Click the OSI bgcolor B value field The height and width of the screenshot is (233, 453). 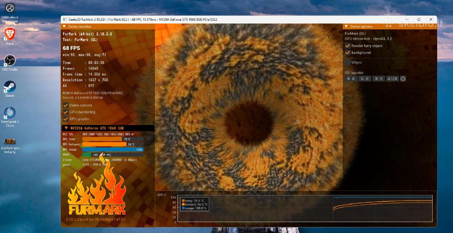click(378, 79)
